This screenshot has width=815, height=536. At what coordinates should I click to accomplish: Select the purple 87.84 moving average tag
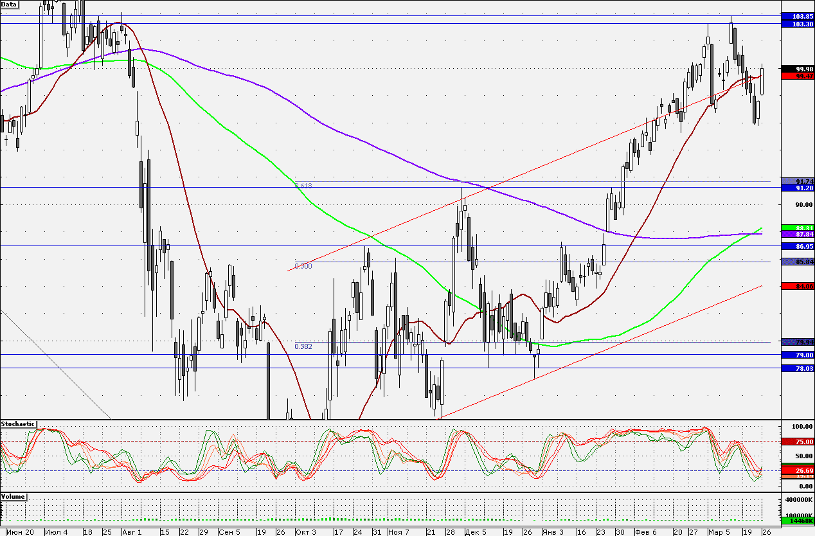point(797,235)
